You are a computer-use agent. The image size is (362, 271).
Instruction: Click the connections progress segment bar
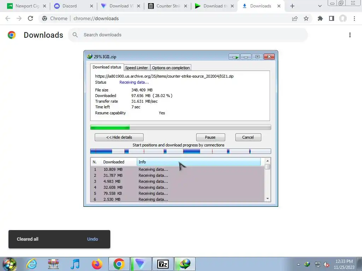[181, 151]
